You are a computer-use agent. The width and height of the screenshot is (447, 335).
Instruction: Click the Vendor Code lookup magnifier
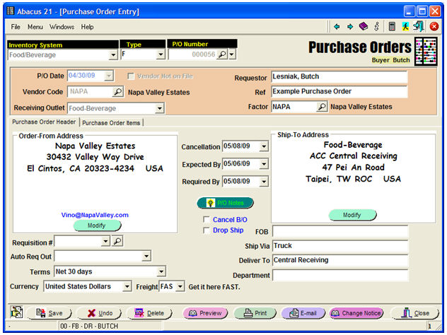(x=118, y=92)
